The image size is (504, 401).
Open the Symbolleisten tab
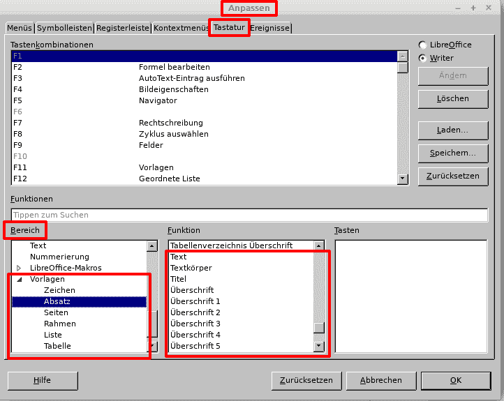64,29
